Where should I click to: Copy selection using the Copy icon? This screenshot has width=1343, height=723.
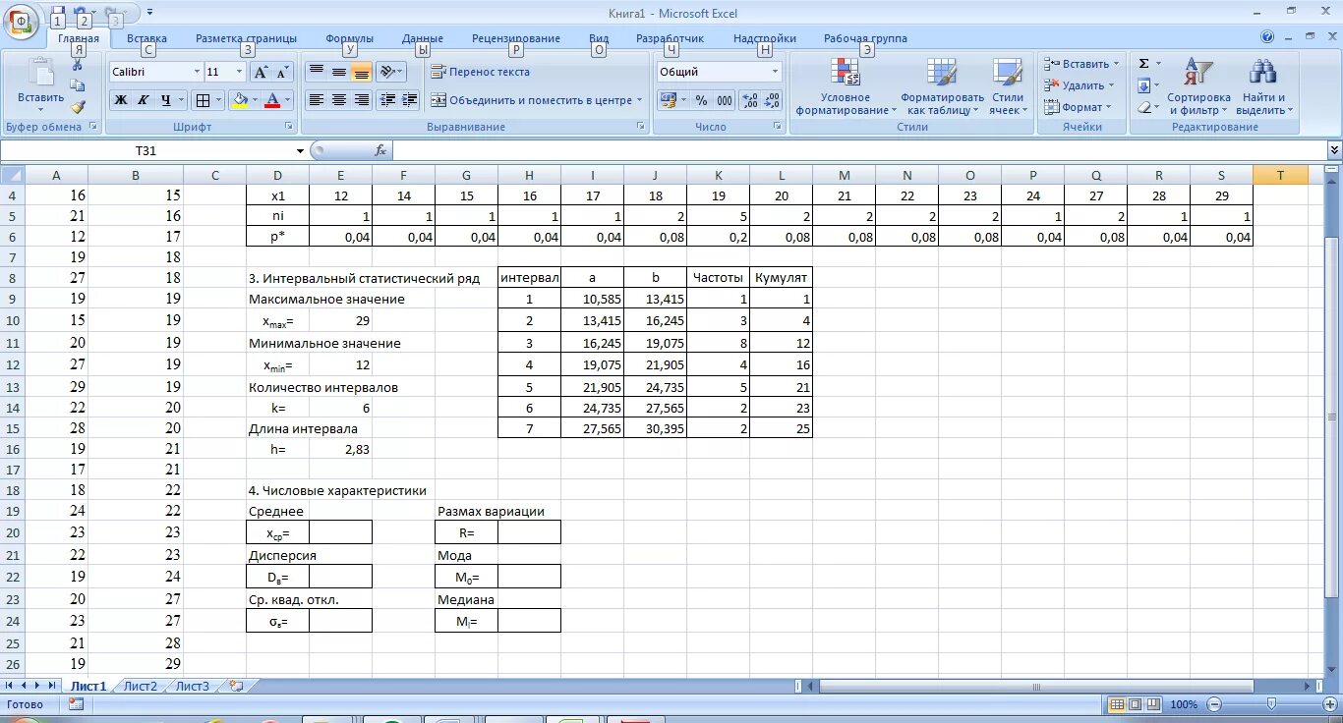pos(78,85)
